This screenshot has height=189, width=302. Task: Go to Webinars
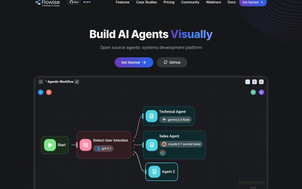tap(213, 2)
